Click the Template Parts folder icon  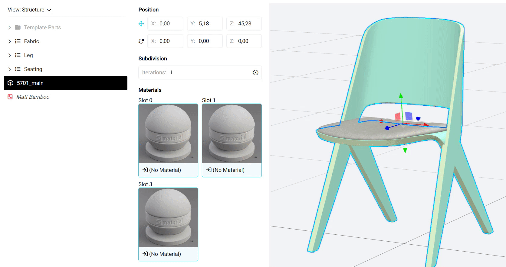point(18,27)
